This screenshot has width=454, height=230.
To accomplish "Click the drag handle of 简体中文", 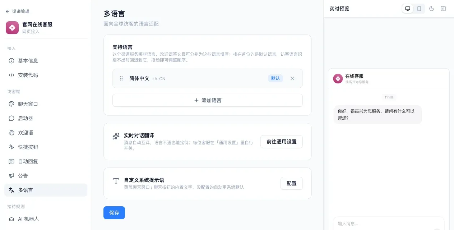I will [121, 78].
